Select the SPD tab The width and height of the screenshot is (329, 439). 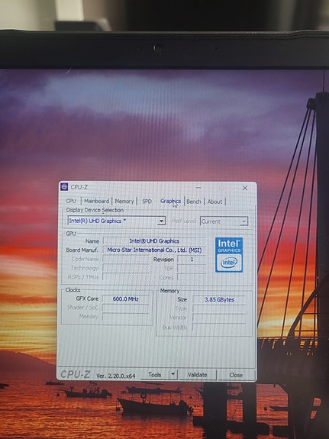pos(147,202)
